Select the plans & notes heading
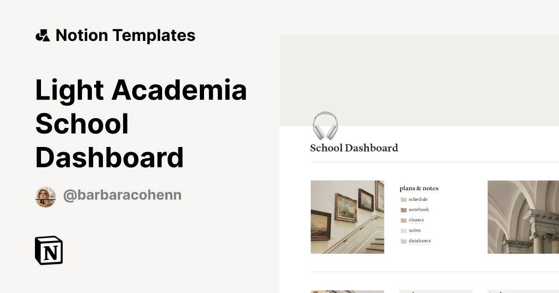559x293 pixels. click(419, 188)
